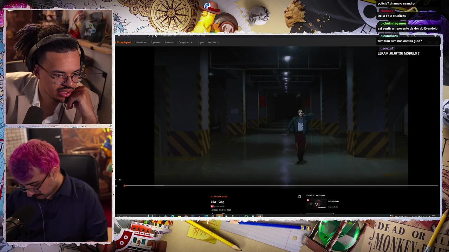Open the JUJUTSU KAISEN series link

pos(219,197)
